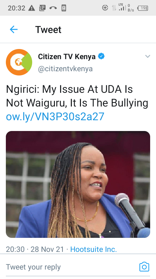The image size is (156, 279).
Task: View the tweet's attached photo
Action: click(78, 184)
